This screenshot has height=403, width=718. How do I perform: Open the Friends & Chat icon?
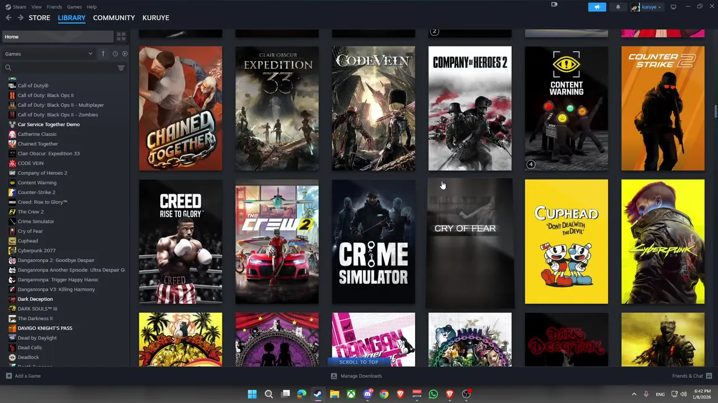tap(709, 376)
